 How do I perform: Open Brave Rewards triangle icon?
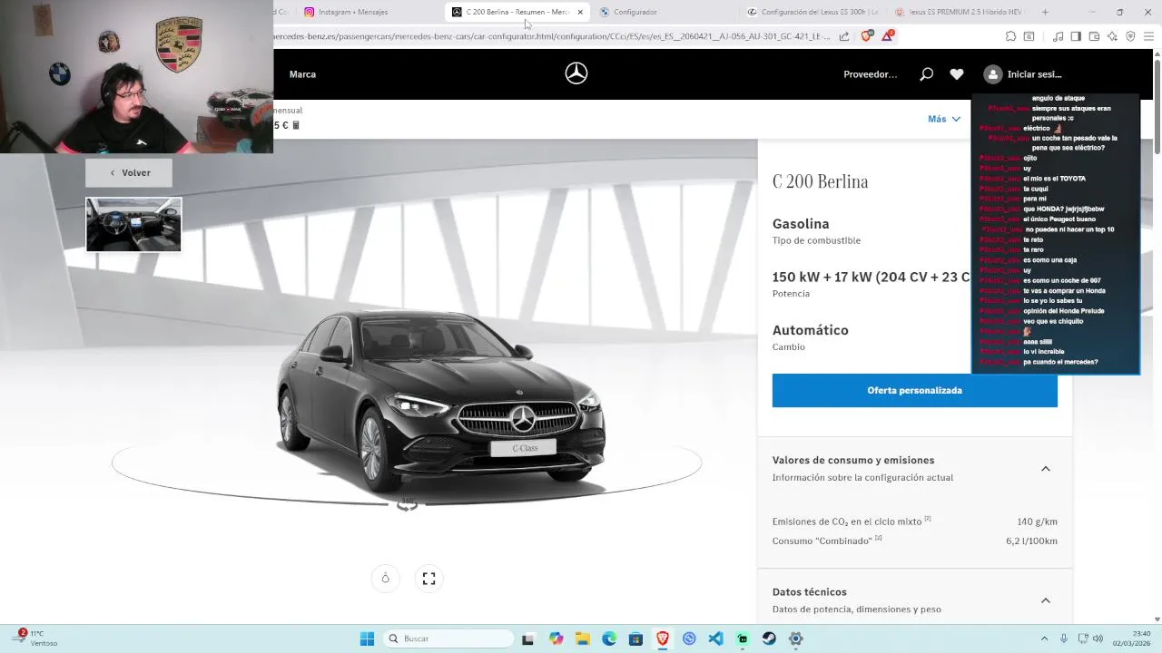pyautogui.click(x=888, y=36)
